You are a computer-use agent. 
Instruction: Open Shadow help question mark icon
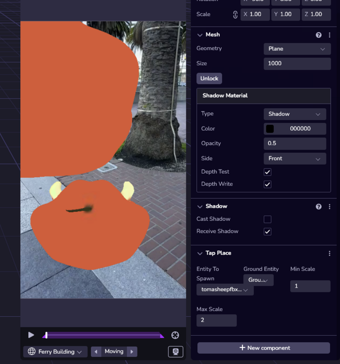(319, 207)
